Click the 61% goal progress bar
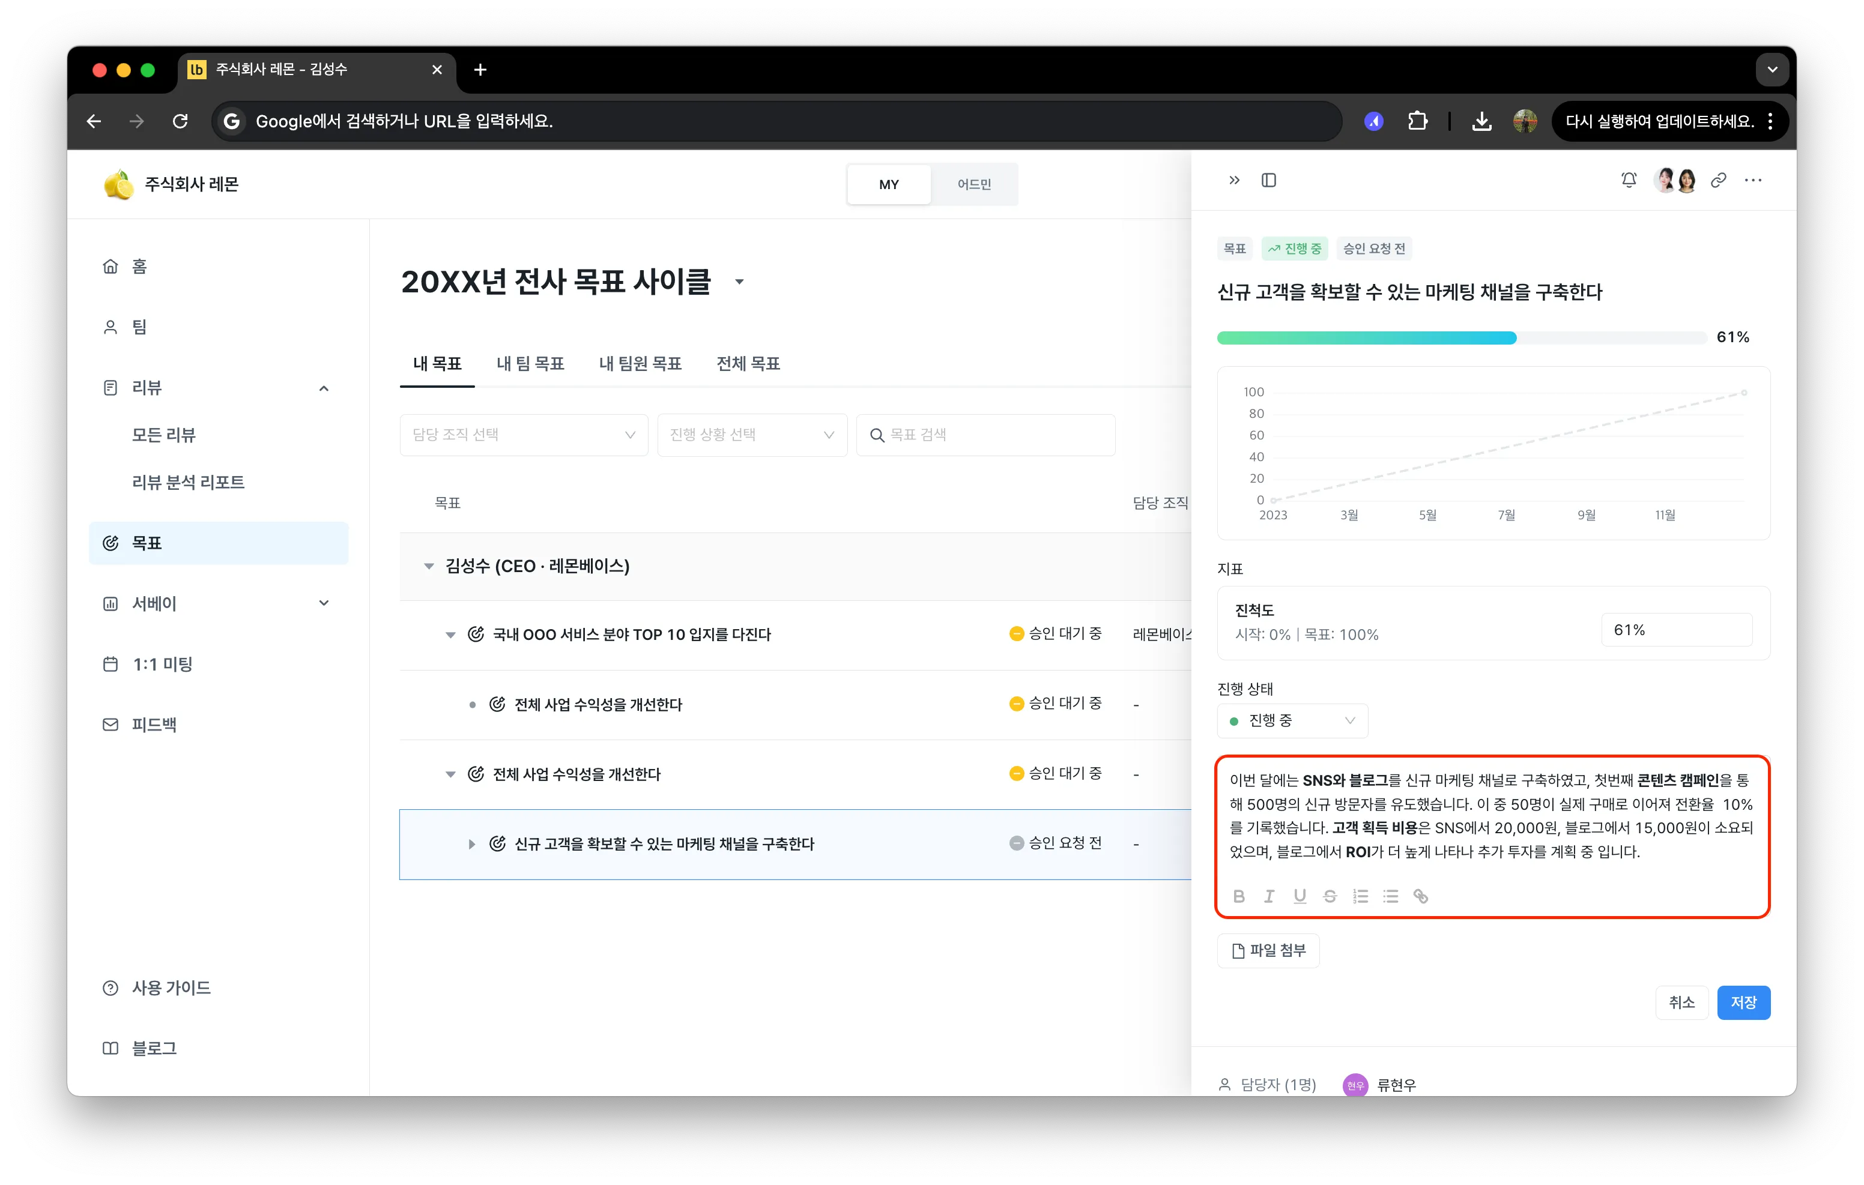 pyautogui.click(x=1462, y=337)
